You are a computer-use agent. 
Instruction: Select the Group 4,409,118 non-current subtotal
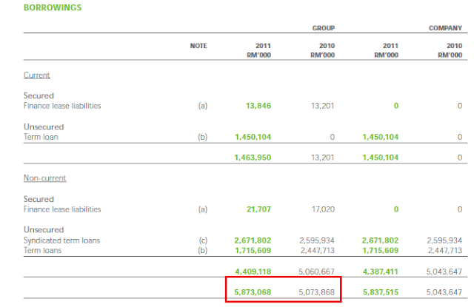[253, 271]
